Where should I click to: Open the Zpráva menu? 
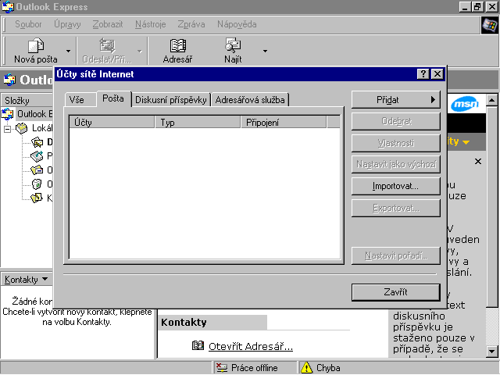191,24
